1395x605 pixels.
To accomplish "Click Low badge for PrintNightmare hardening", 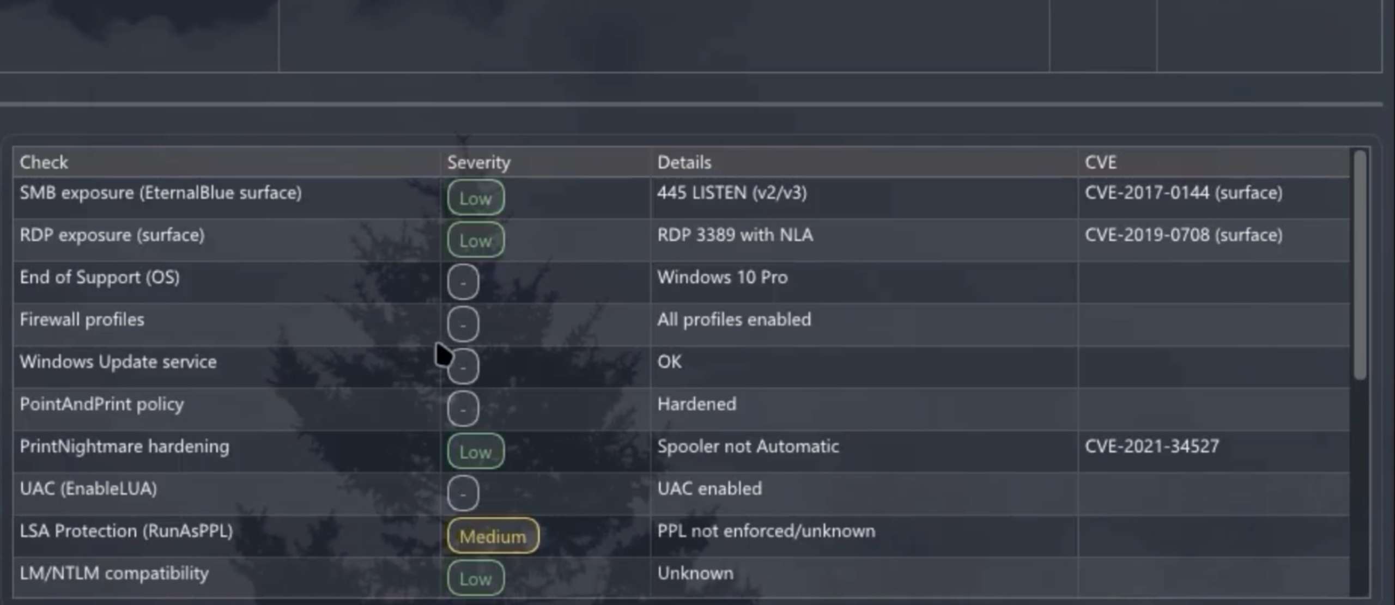I will click(475, 451).
